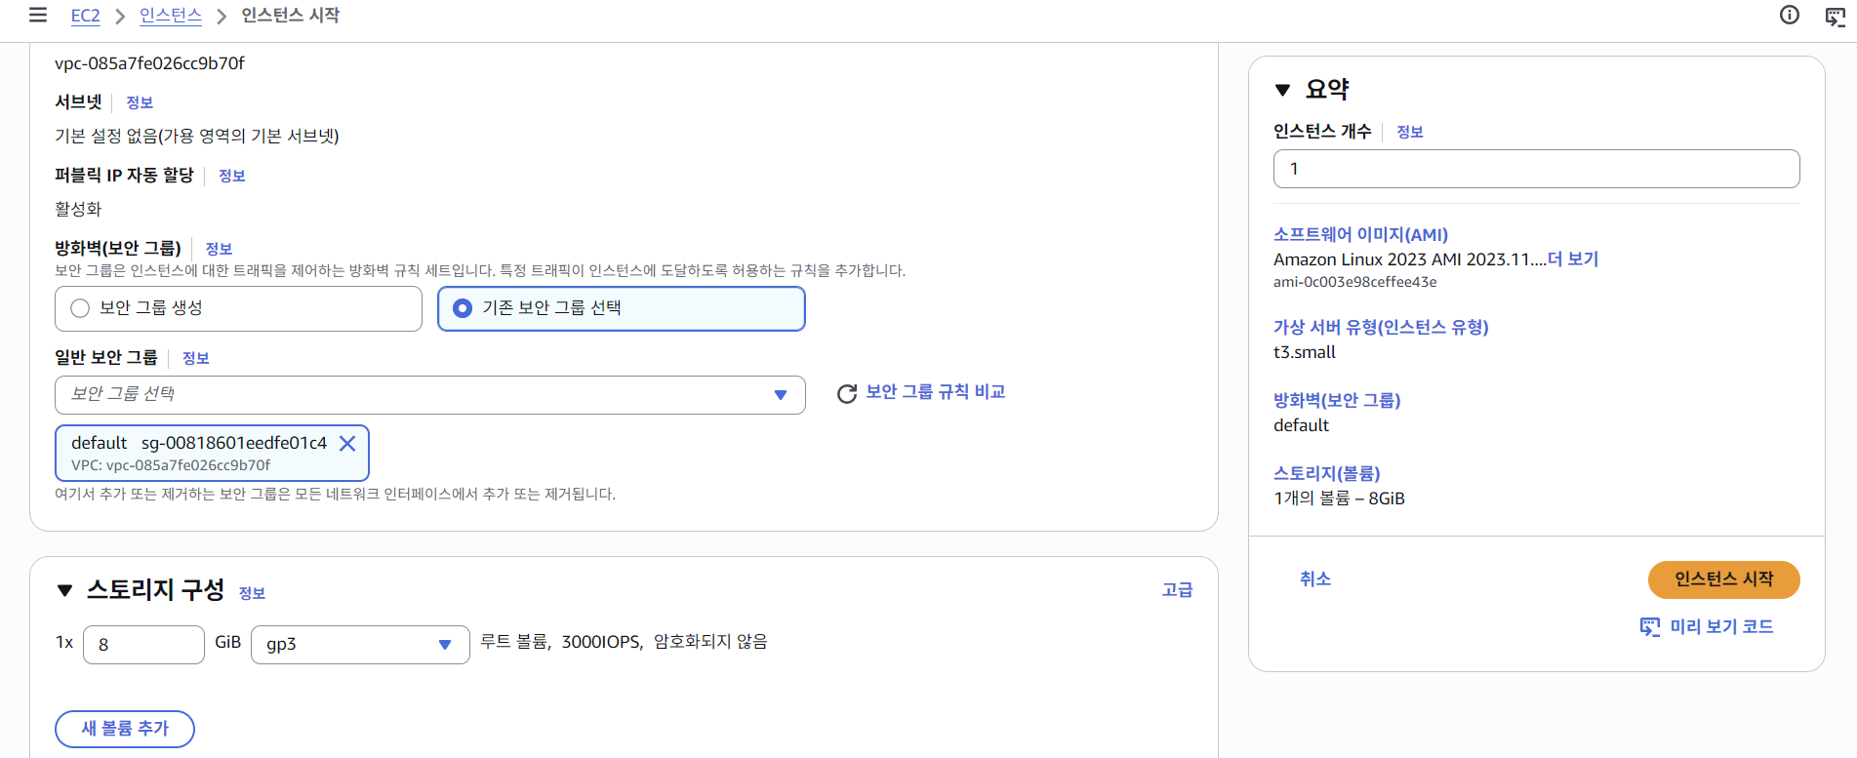1857x758 pixels.
Task: Click 취소 to cancel launch
Action: coord(1314,578)
